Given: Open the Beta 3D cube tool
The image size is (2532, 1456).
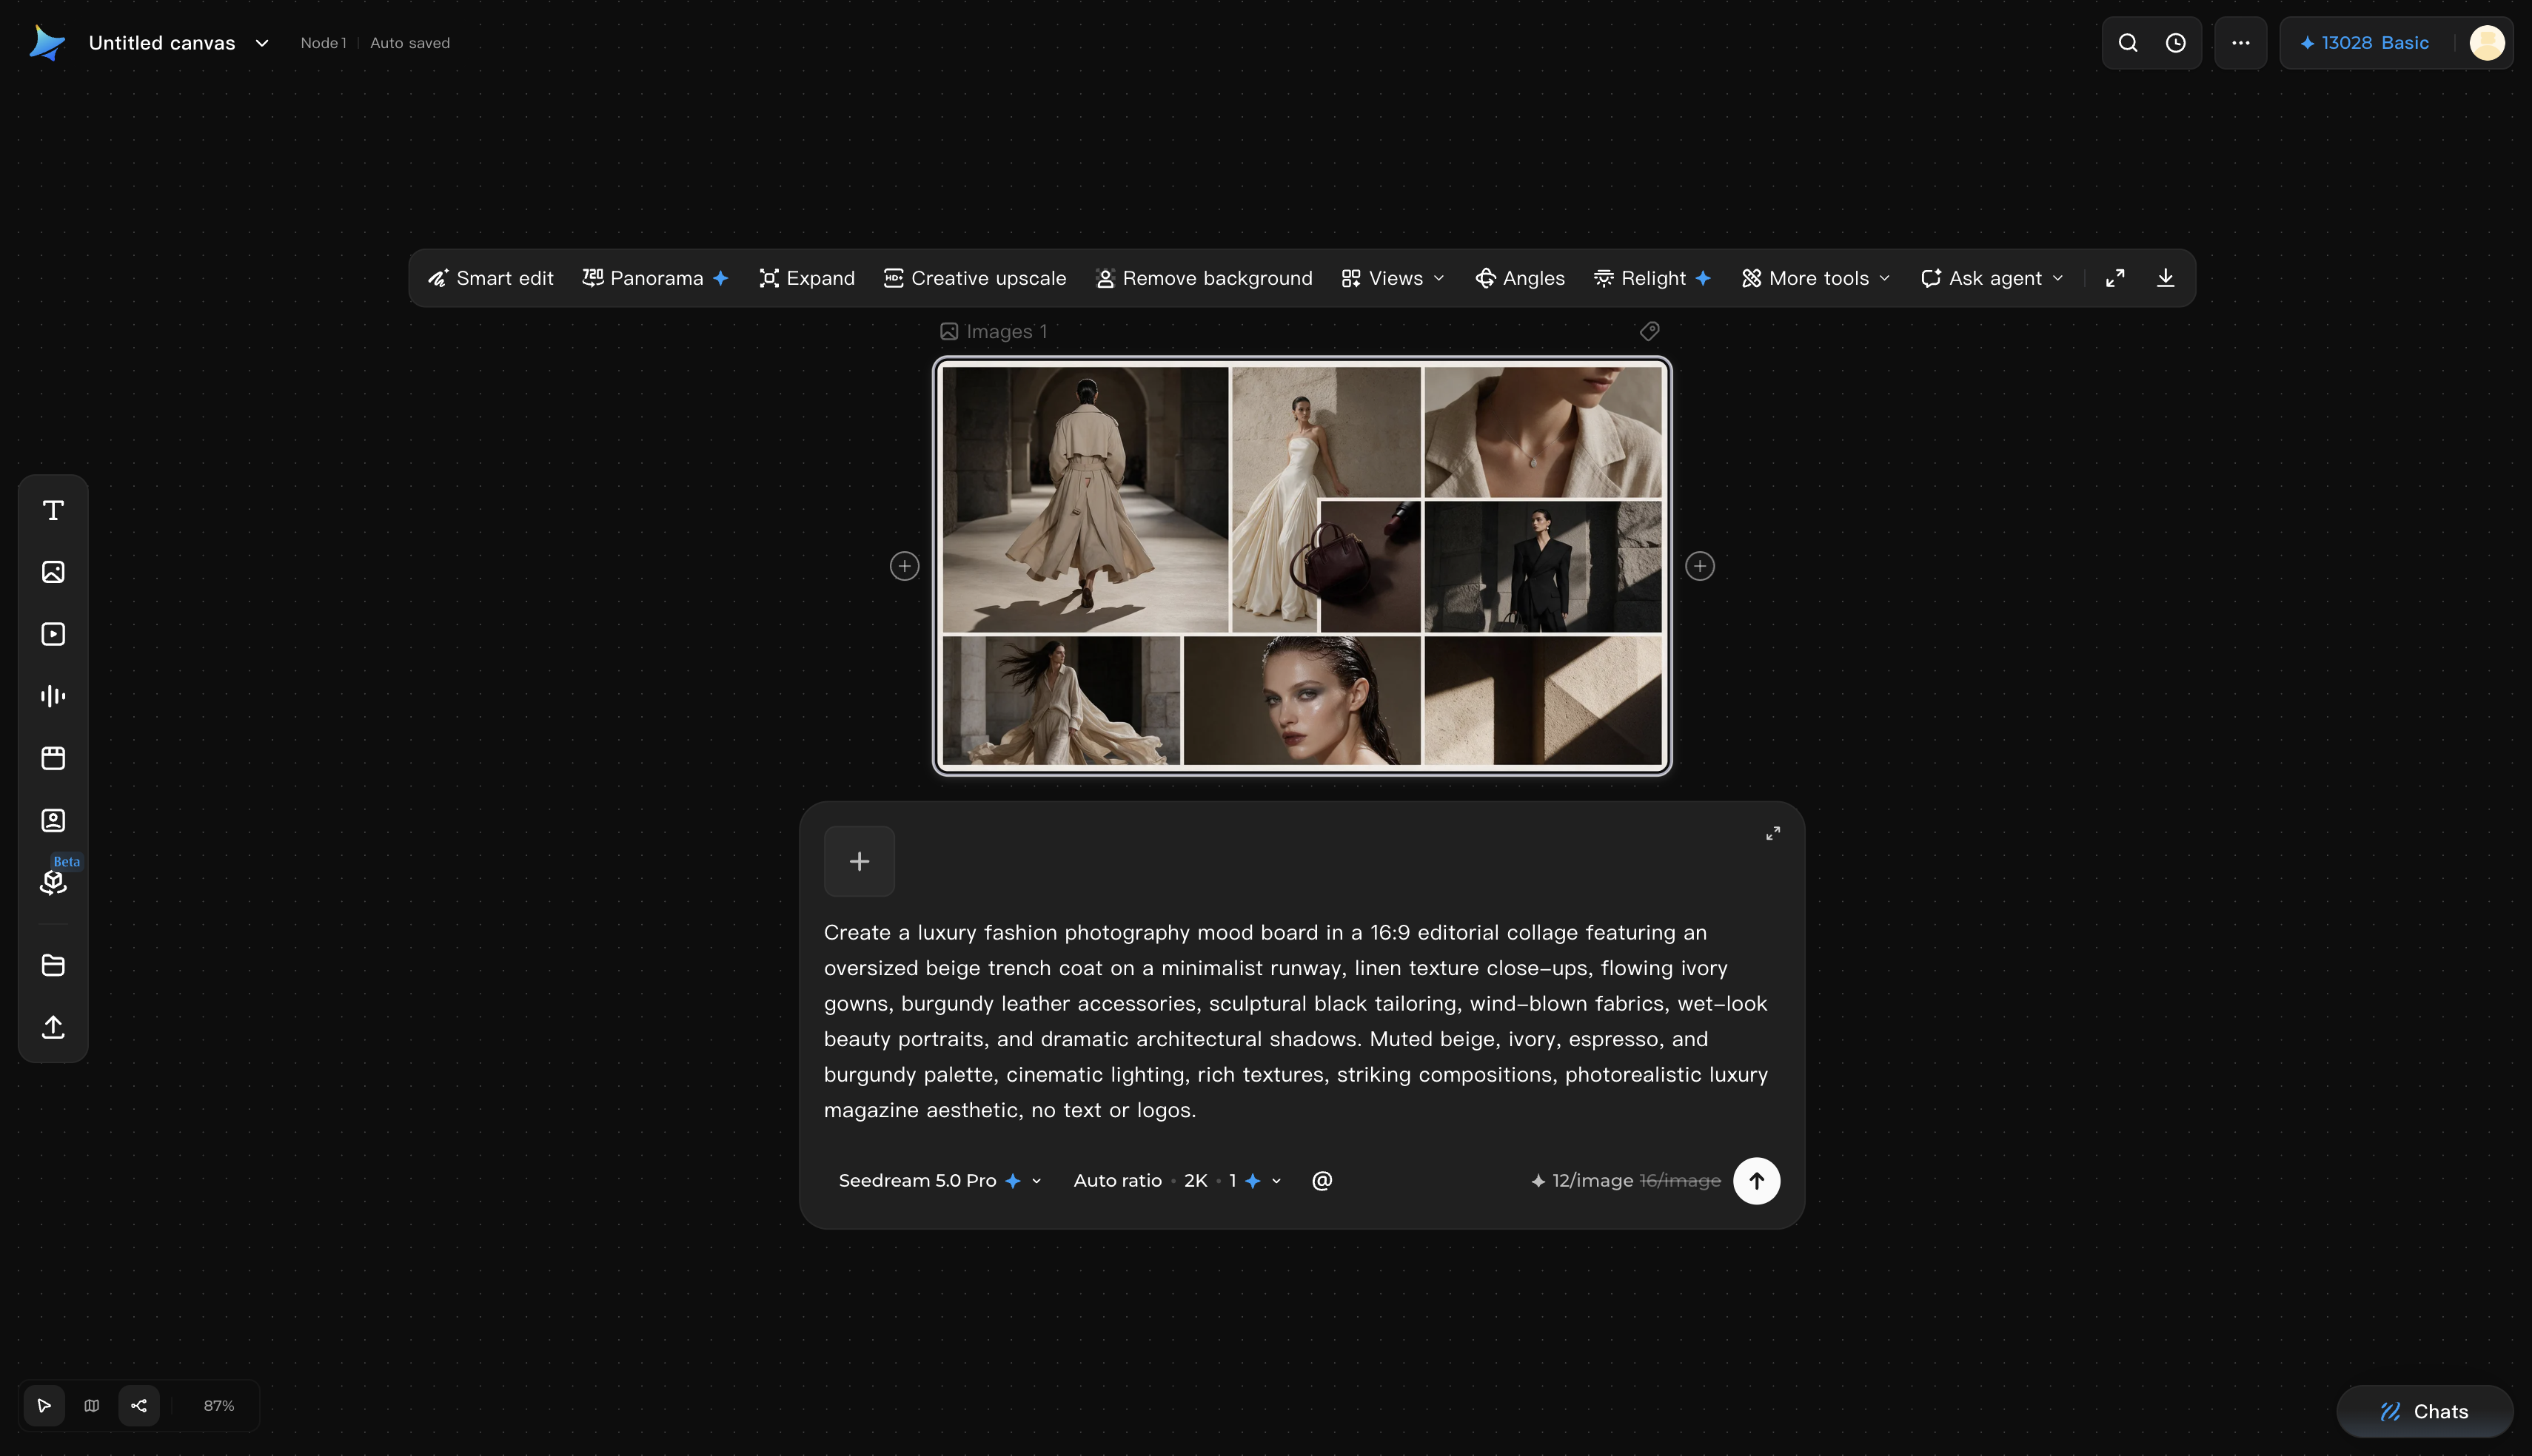Looking at the screenshot, I should [x=53, y=882].
